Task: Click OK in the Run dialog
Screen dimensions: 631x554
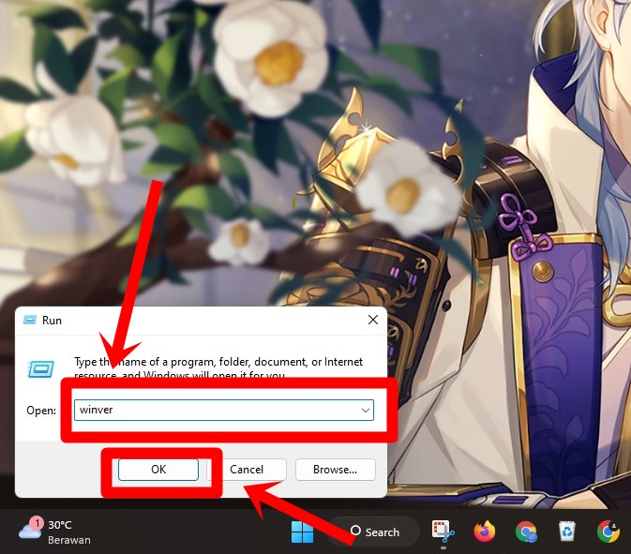Action: point(158,470)
